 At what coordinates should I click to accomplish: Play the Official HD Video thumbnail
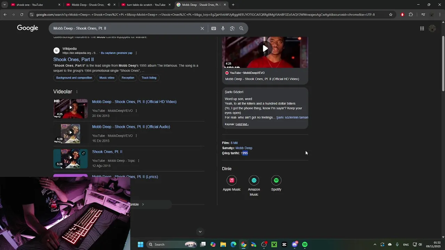(71, 108)
